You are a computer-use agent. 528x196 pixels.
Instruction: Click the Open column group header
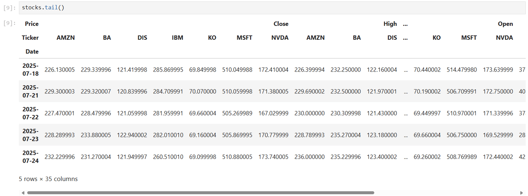505,24
